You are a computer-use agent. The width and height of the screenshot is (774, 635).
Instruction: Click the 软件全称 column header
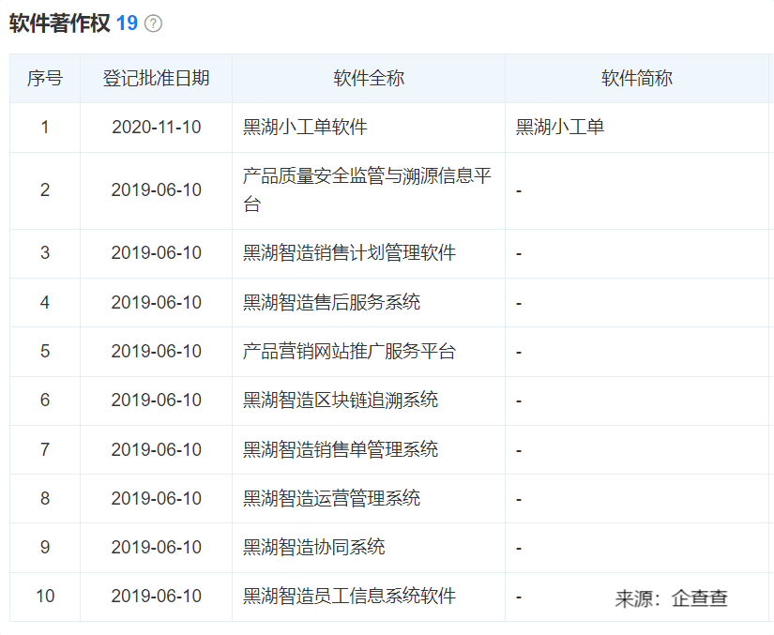coord(368,79)
